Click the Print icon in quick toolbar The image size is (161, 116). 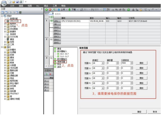point(21,2)
